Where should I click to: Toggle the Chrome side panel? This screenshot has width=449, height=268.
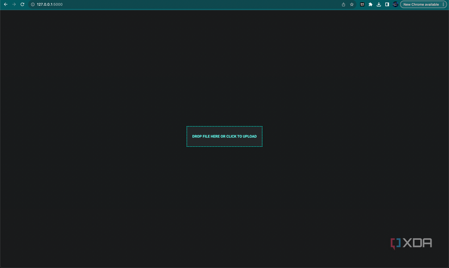tap(387, 4)
